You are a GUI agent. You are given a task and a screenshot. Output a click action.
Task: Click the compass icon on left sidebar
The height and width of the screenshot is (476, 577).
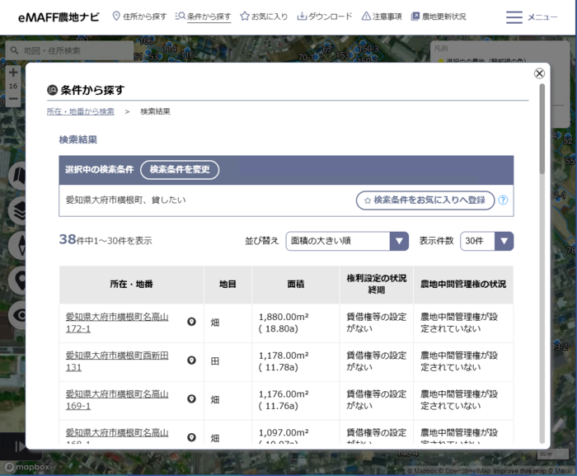pos(19,245)
